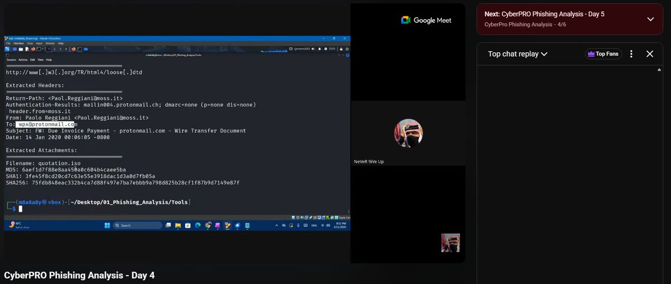Expand the Next CyberPRO Phishing Analysis Day 5 panel
The width and height of the screenshot is (671, 284).
pyautogui.click(x=650, y=19)
